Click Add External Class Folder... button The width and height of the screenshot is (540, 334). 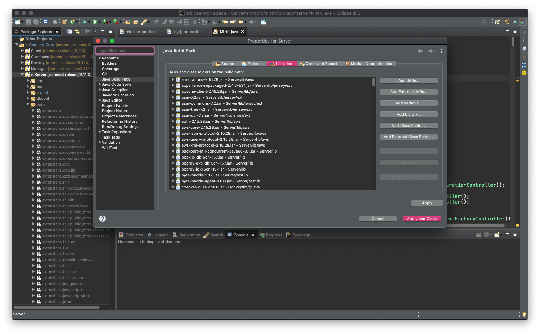click(409, 137)
